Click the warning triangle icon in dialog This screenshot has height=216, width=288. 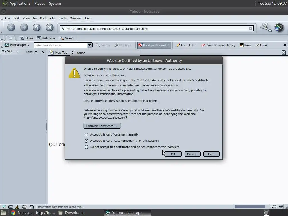pos(74,73)
